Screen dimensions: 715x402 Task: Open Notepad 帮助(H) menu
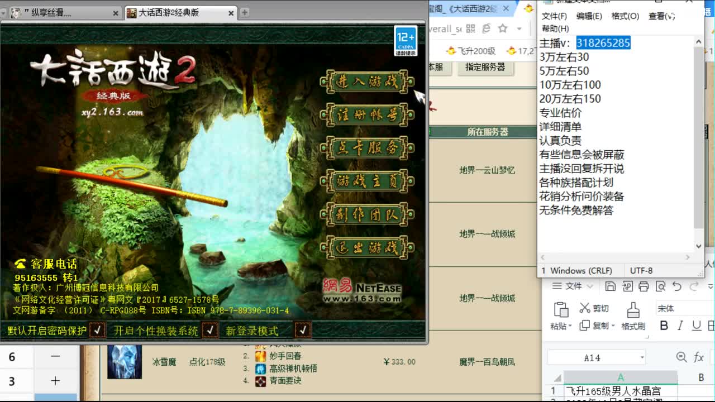click(x=555, y=28)
